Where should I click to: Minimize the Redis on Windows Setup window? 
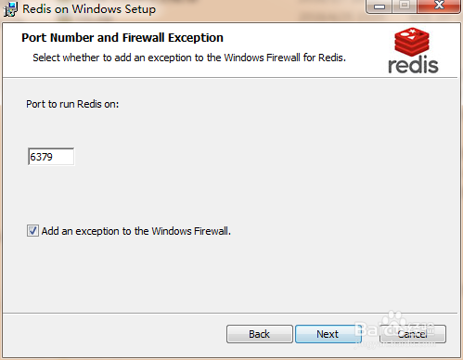pyautogui.click(x=379, y=6)
